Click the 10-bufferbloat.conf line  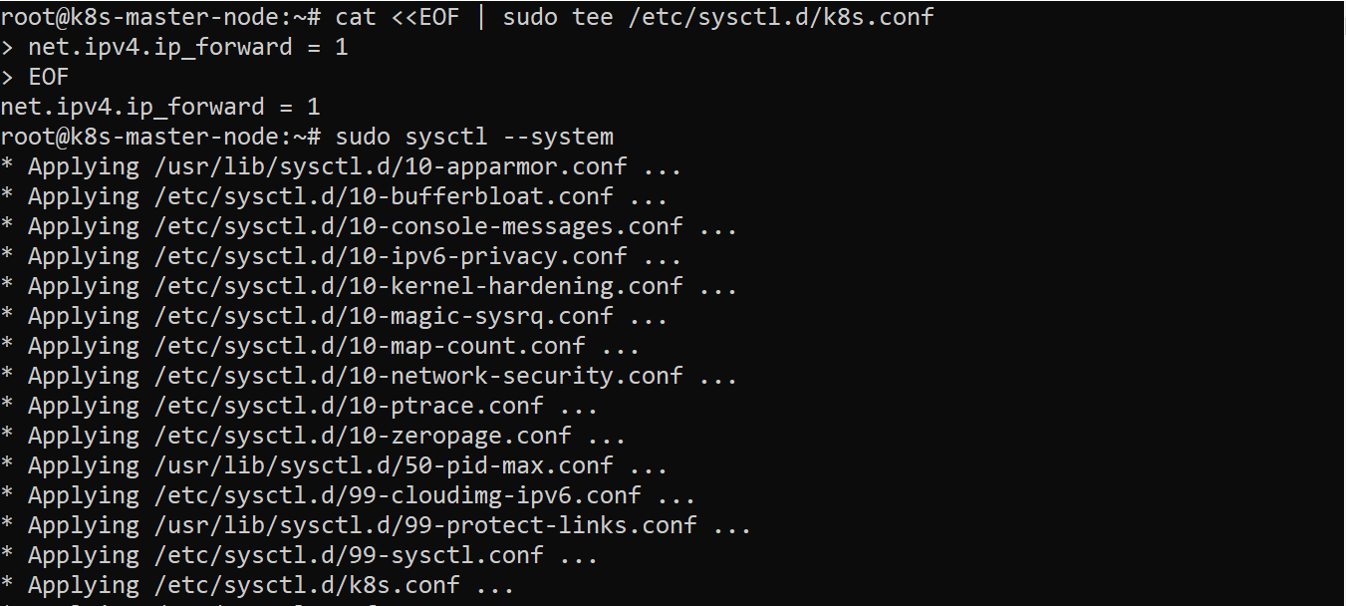(x=348, y=196)
